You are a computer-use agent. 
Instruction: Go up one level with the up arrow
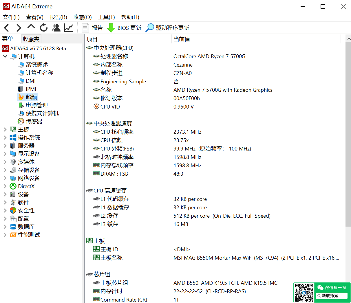coord(31,27)
